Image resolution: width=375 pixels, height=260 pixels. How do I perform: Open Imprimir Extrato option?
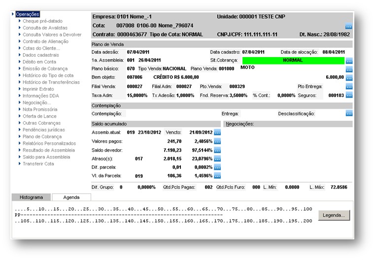click(38, 89)
